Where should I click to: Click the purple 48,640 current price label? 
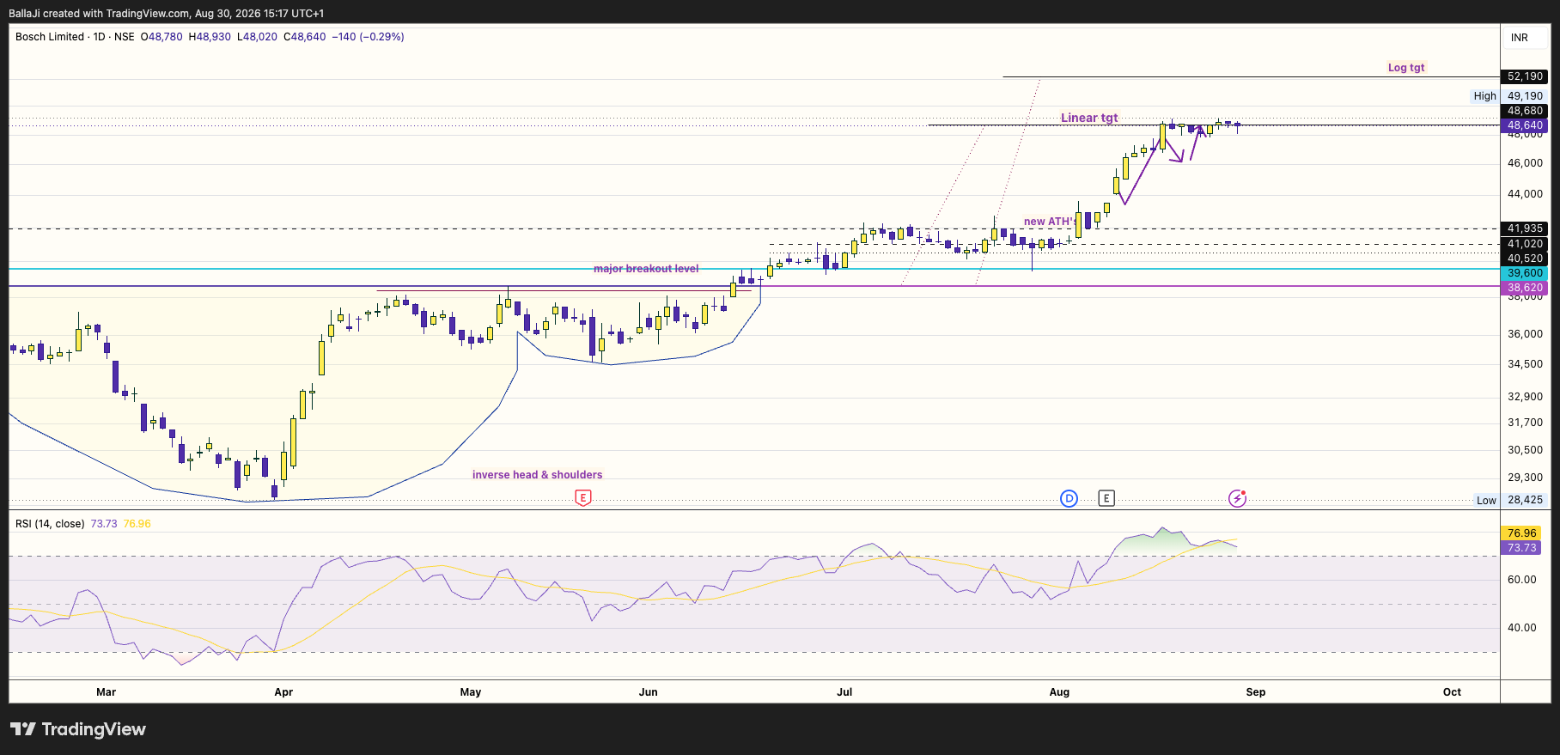[1525, 125]
